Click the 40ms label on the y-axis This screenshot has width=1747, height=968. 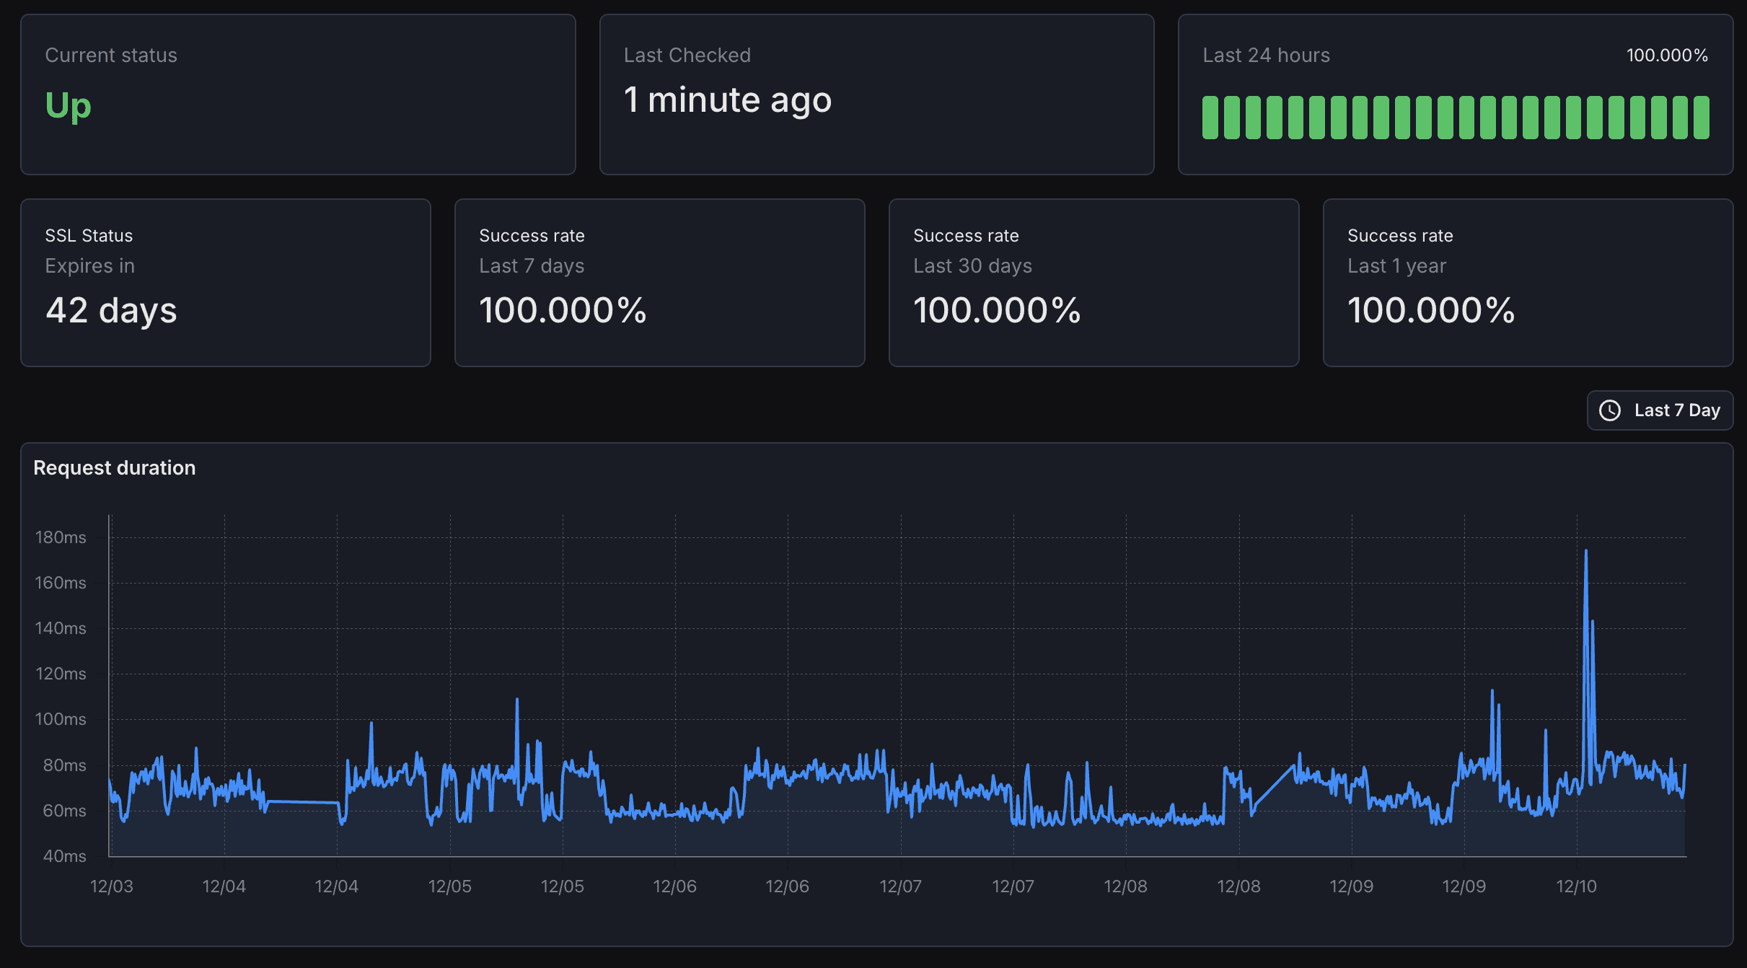pyautogui.click(x=64, y=856)
